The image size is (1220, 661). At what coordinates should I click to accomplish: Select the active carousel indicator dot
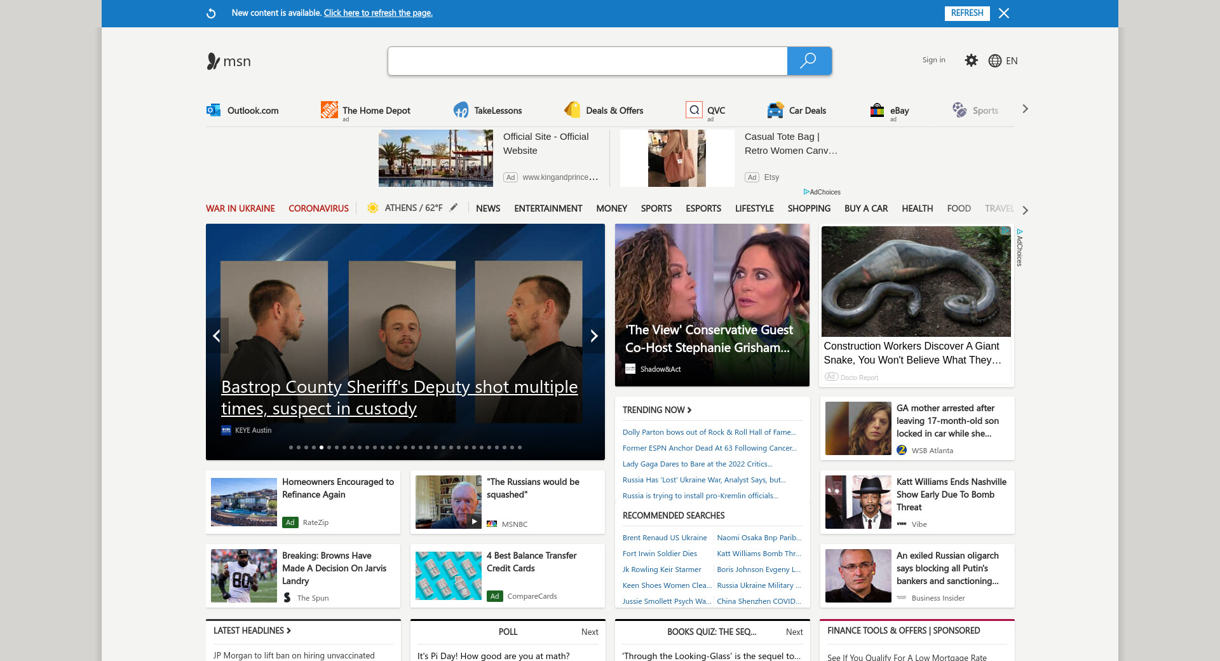[322, 447]
